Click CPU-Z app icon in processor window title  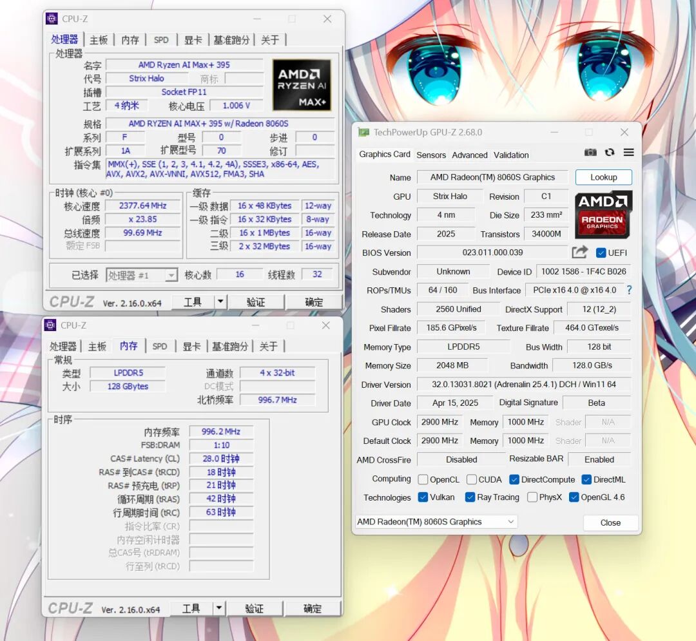tap(52, 19)
